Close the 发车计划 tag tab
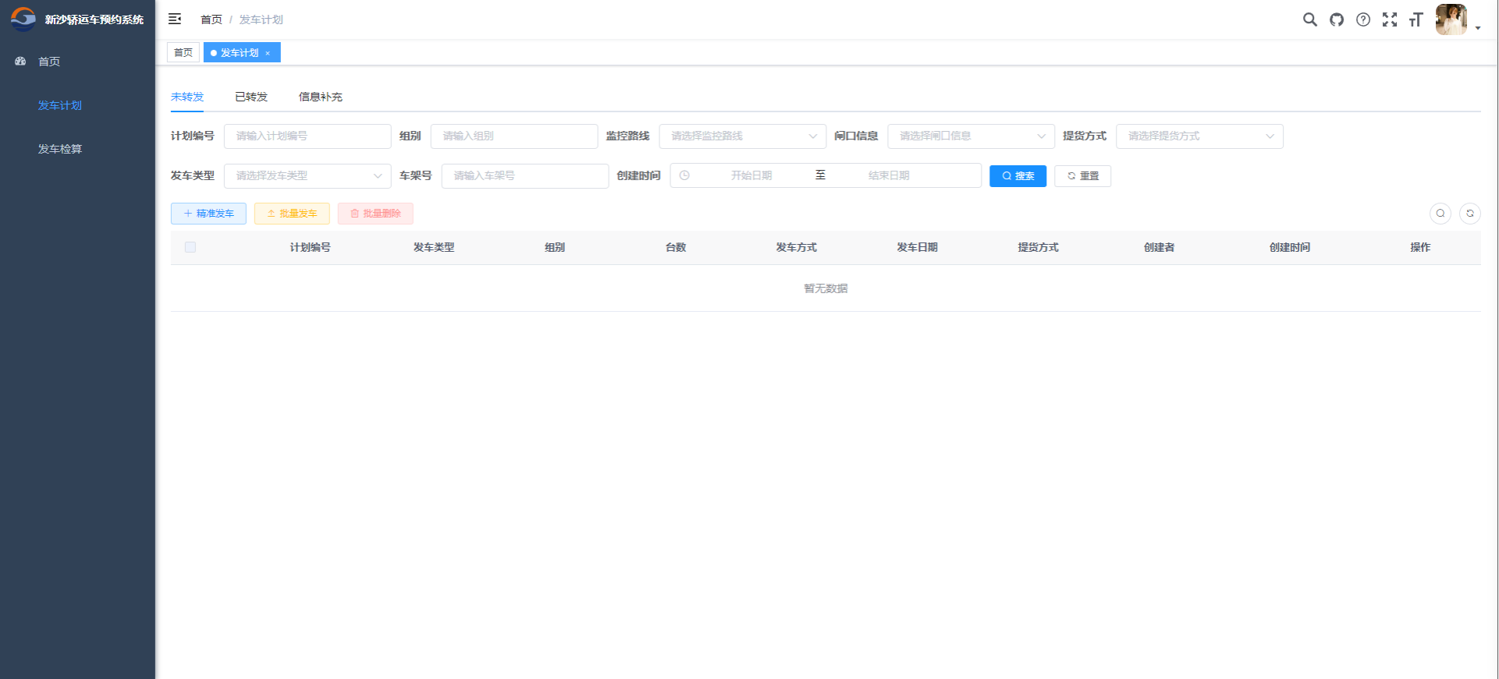 pos(268,53)
